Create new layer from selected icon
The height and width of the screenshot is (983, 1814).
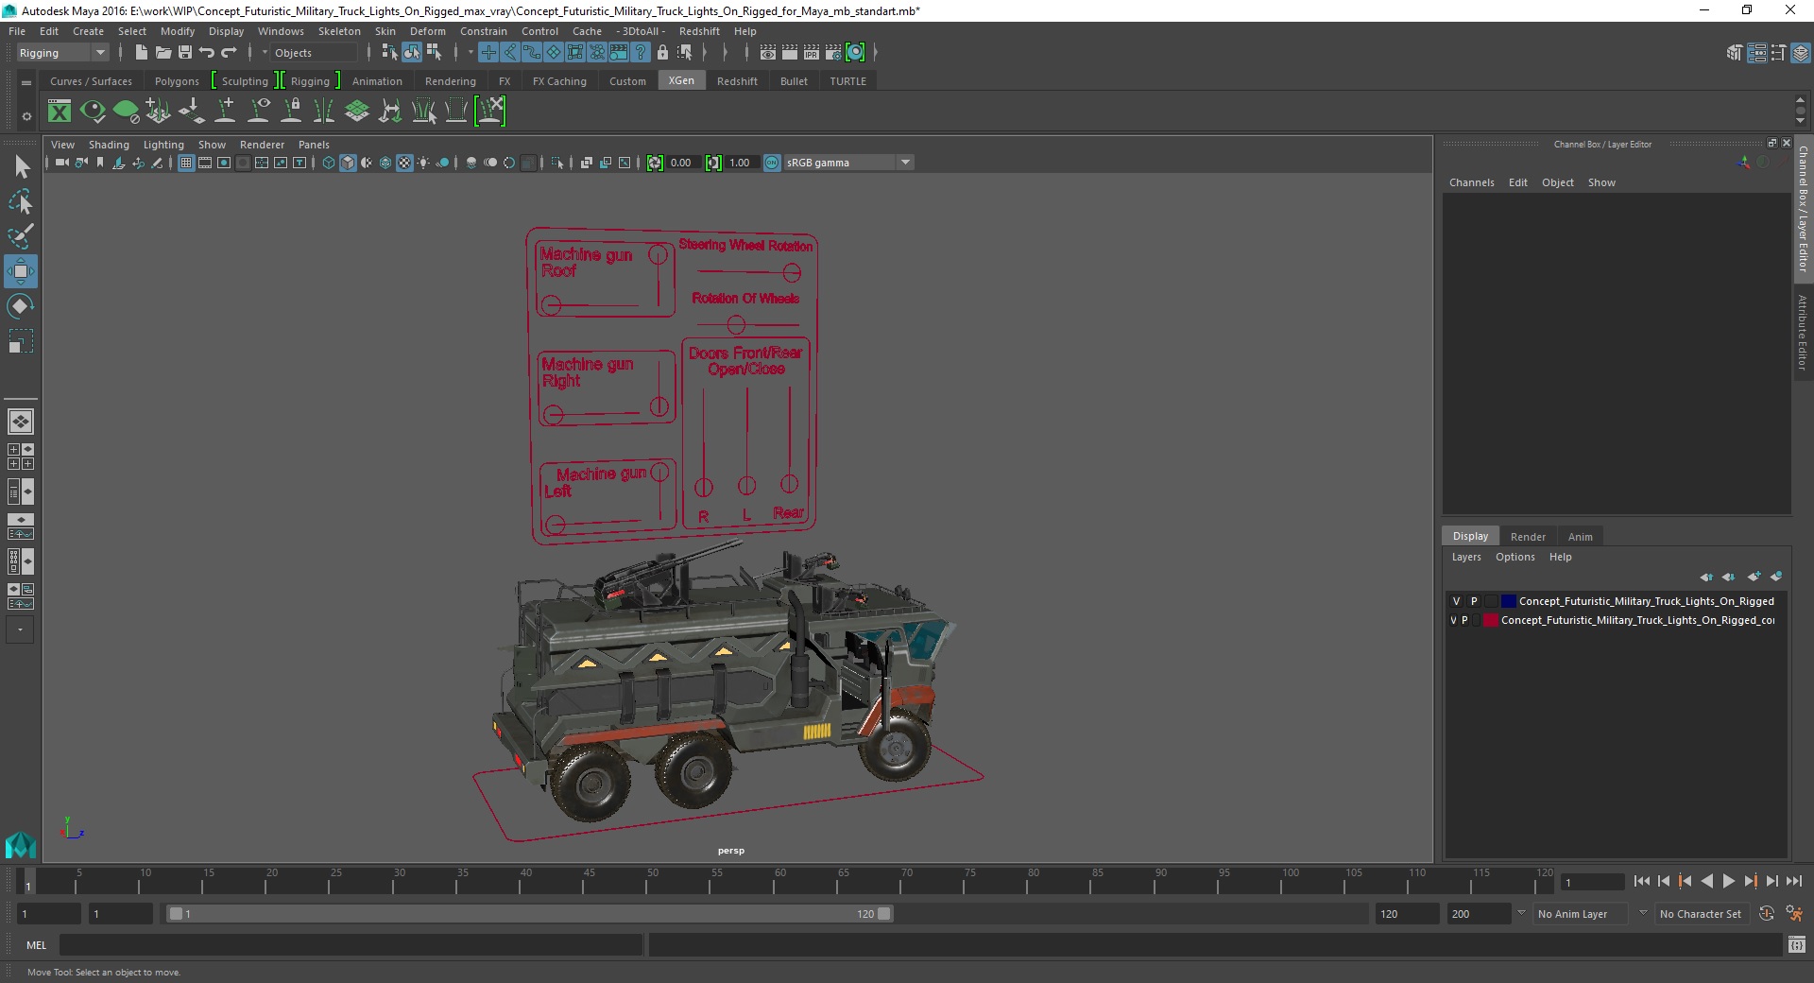pos(1776,577)
